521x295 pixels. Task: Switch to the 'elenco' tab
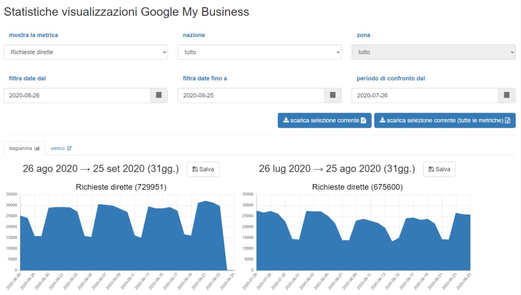coord(61,148)
